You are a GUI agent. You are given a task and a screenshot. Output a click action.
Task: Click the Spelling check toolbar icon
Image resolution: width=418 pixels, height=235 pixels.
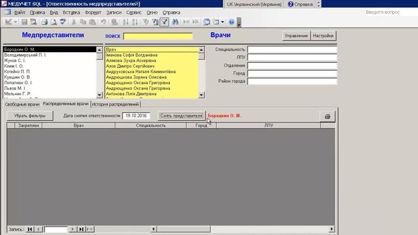[63, 22]
